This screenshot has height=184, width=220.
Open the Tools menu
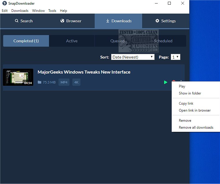coord(52,11)
